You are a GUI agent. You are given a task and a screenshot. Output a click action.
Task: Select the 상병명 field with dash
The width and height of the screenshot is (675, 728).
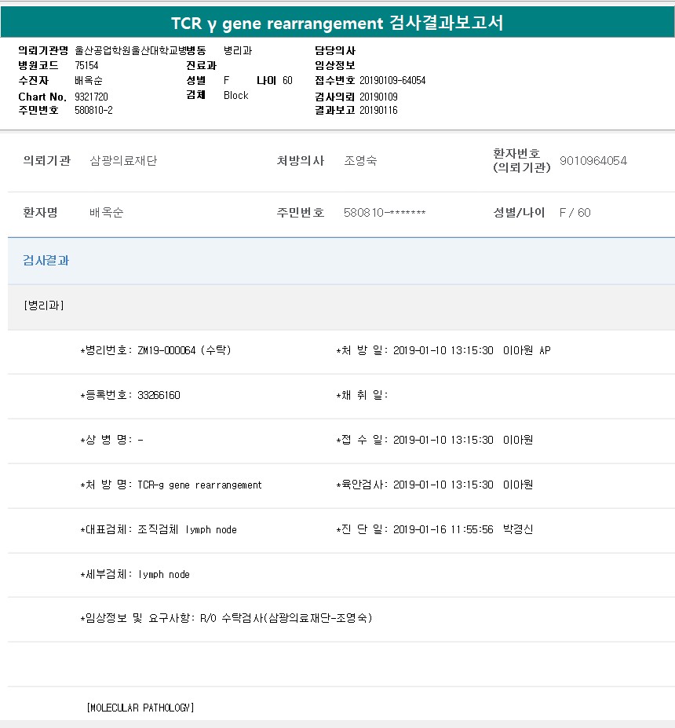coord(111,440)
